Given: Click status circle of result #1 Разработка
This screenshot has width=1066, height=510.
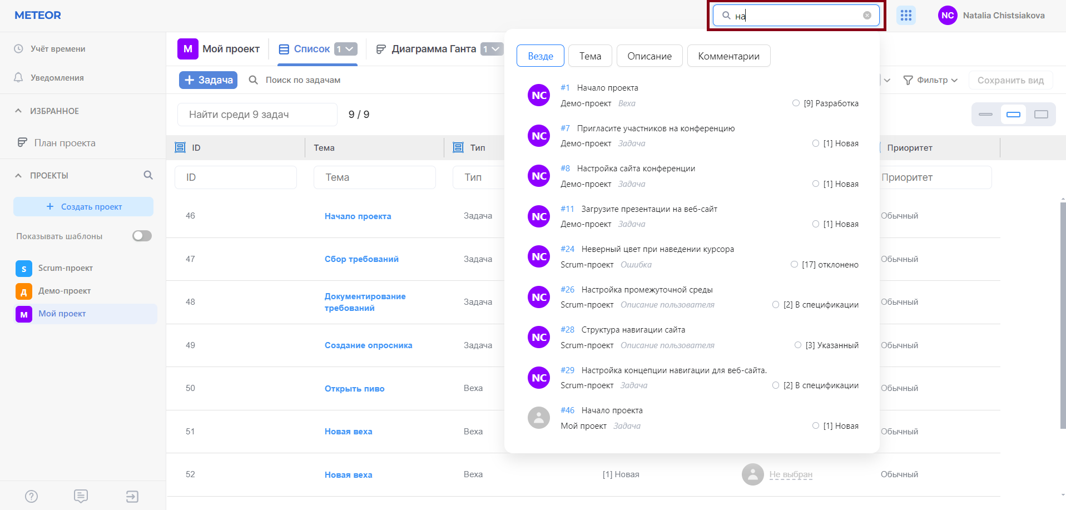Looking at the screenshot, I should coord(796,103).
